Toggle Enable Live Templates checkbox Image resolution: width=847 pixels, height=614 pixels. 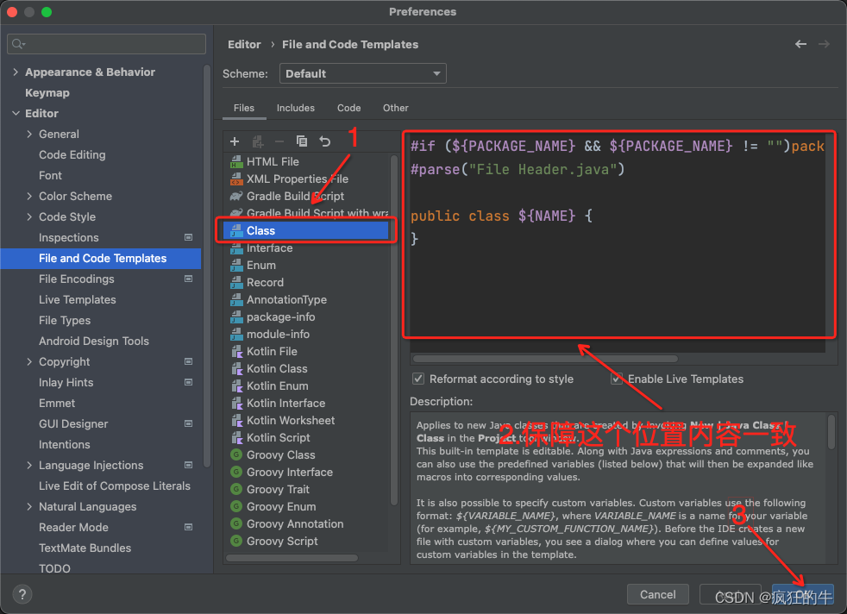click(617, 379)
